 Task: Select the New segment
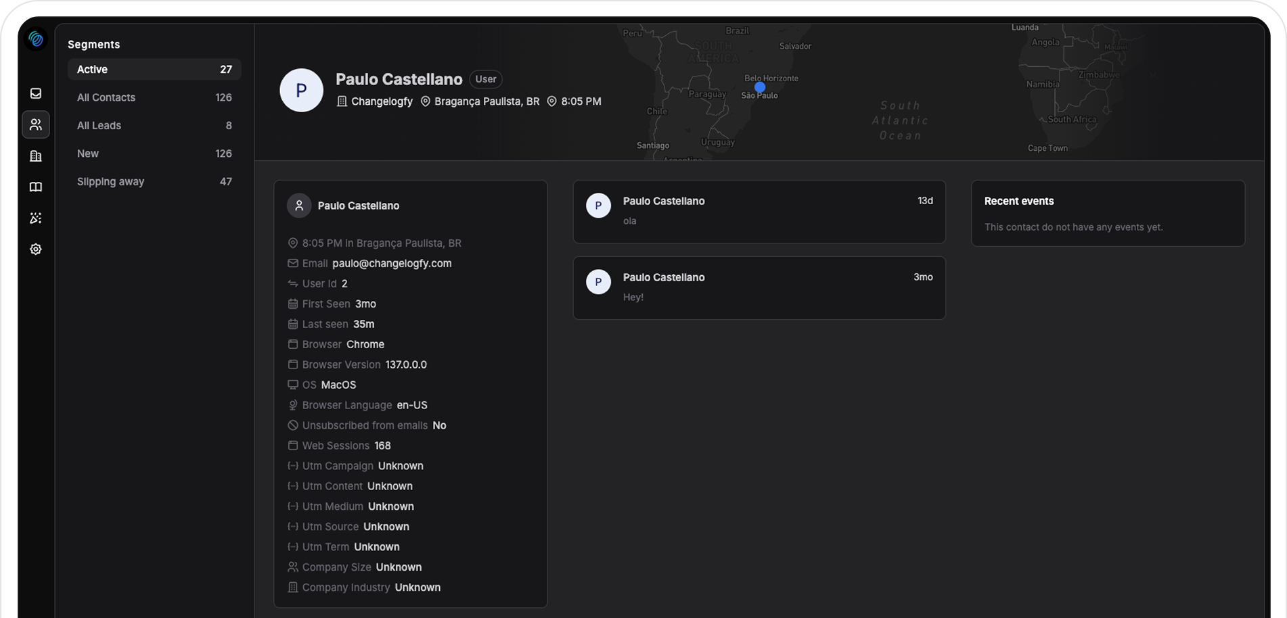[154, 153]
